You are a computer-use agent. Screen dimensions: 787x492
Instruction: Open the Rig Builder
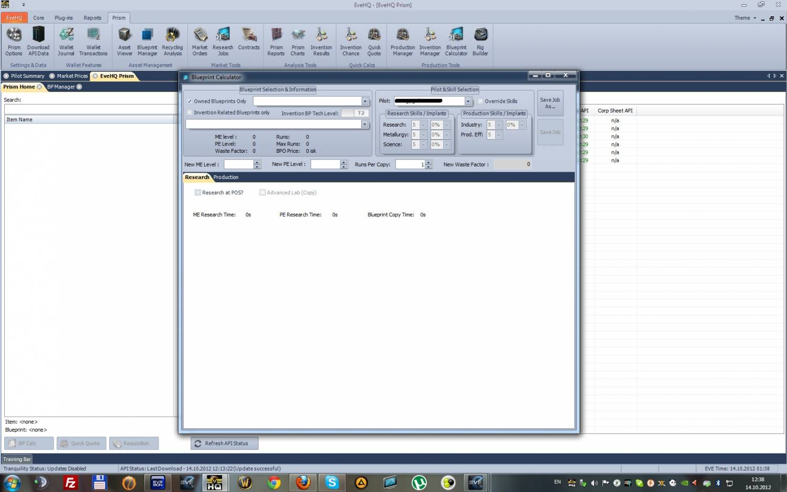[480, 41]
